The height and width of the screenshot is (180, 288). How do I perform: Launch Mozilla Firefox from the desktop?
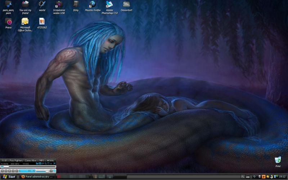pyautogui.click(x=93, y=6)
